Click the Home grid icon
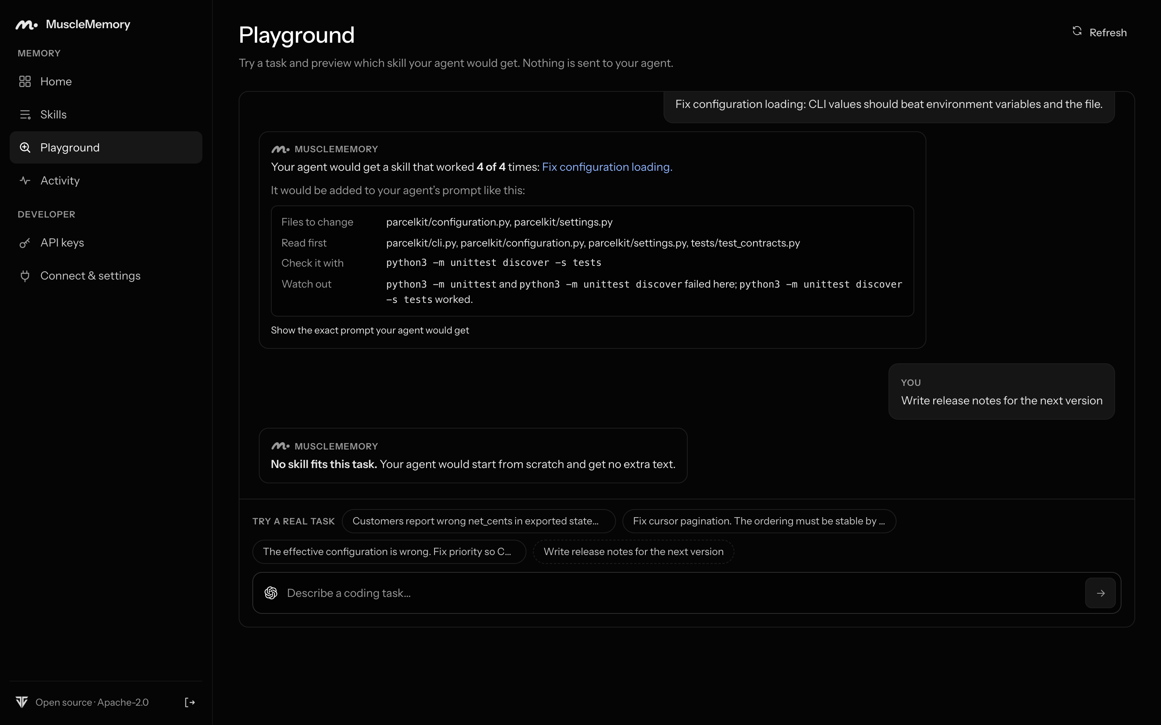Viewport: 1161px width, 725px height. (x=25, y=81)
